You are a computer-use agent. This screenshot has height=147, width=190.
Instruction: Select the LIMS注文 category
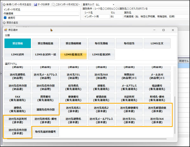[x=157, y=43]
